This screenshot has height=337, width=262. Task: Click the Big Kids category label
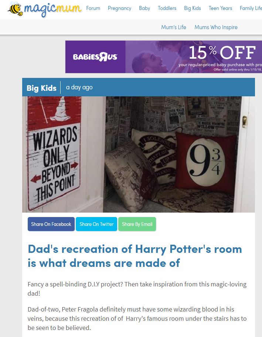[x=41, y=88]
